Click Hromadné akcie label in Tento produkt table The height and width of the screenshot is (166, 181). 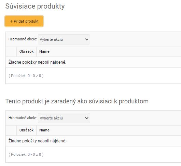pos(23,118)
